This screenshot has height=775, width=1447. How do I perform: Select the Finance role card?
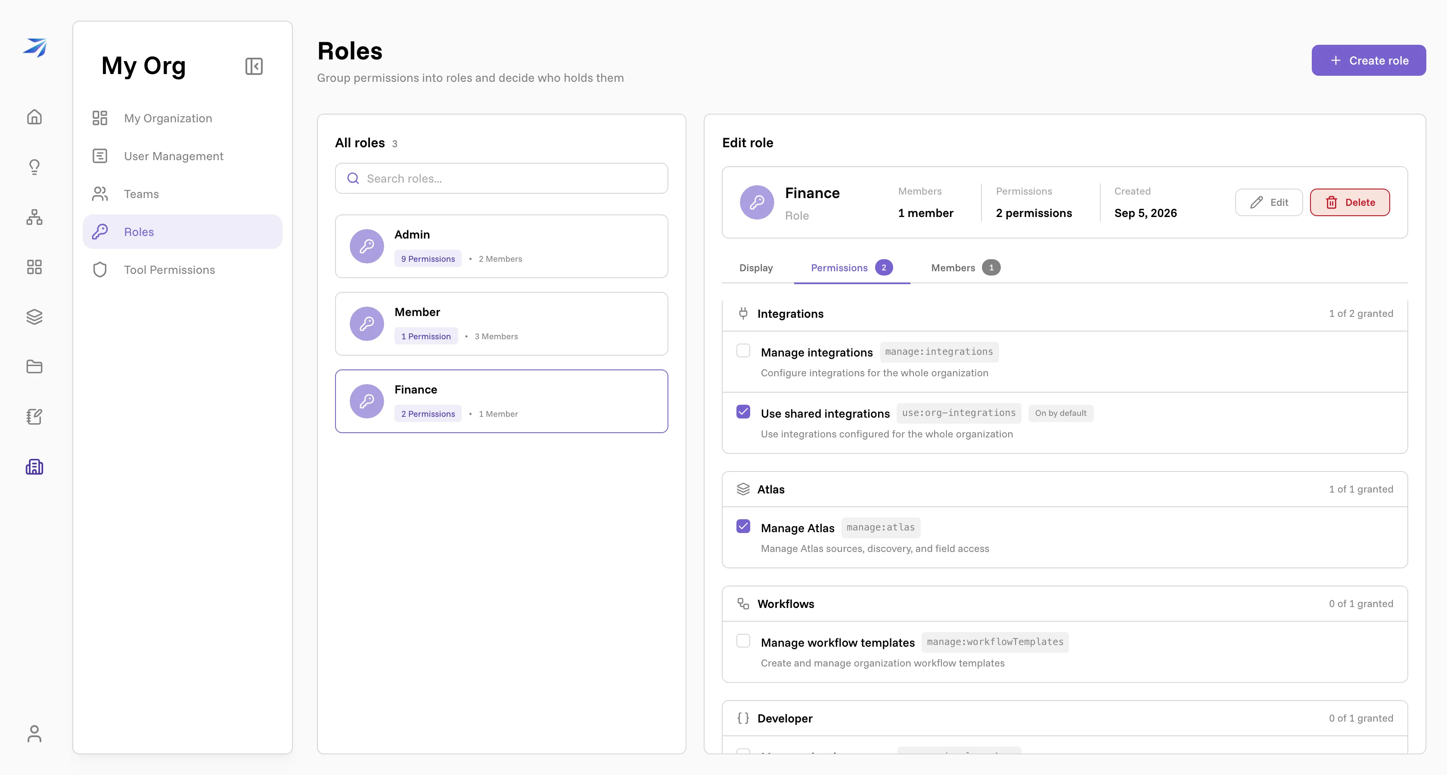[x=501, y=401]
